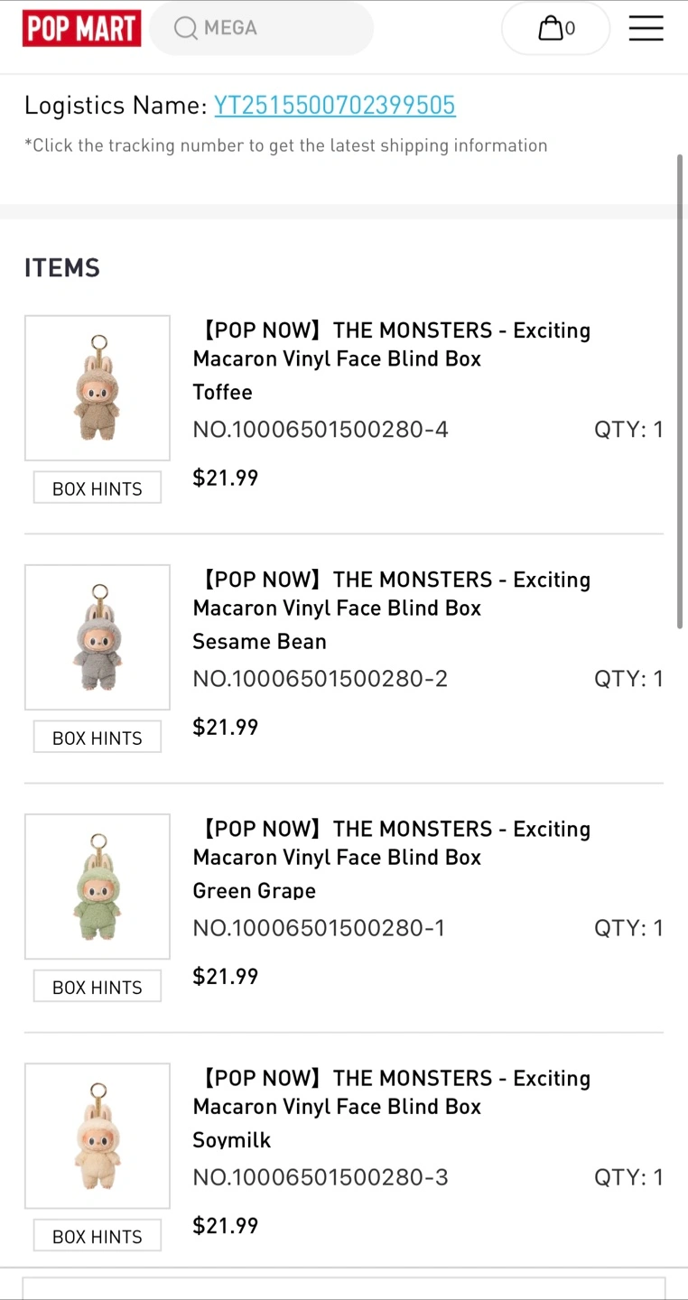Screen dimensions: 688x1300
Task: Open the Soymilk plush thumbnail
Action: pyautogui.click(x=98, y=1136)
